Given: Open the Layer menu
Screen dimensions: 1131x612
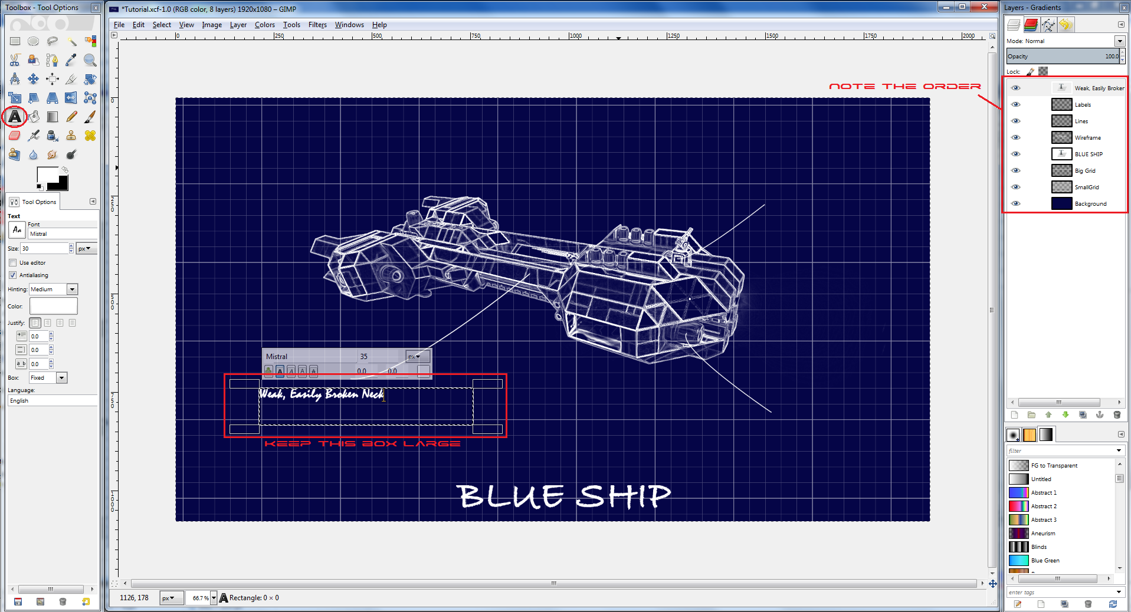Looking at the screenshot, I should pyautogui.click(x=238, y=25).
